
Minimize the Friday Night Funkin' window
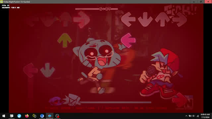click(x=194, y=2)
